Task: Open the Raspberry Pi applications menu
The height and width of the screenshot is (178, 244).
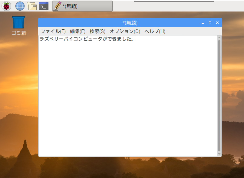Action: pyautogui.click(x=7, y=6)
